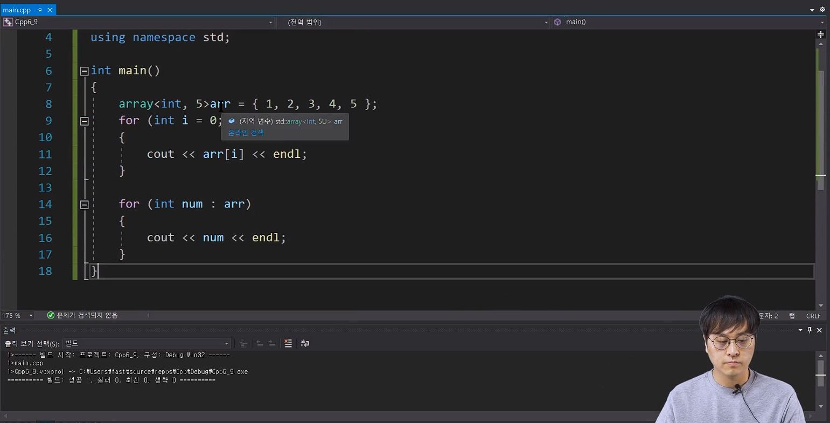Click the CRLF line ending indicator
This screenshot has height=423, width=830.
click(813, 316)
